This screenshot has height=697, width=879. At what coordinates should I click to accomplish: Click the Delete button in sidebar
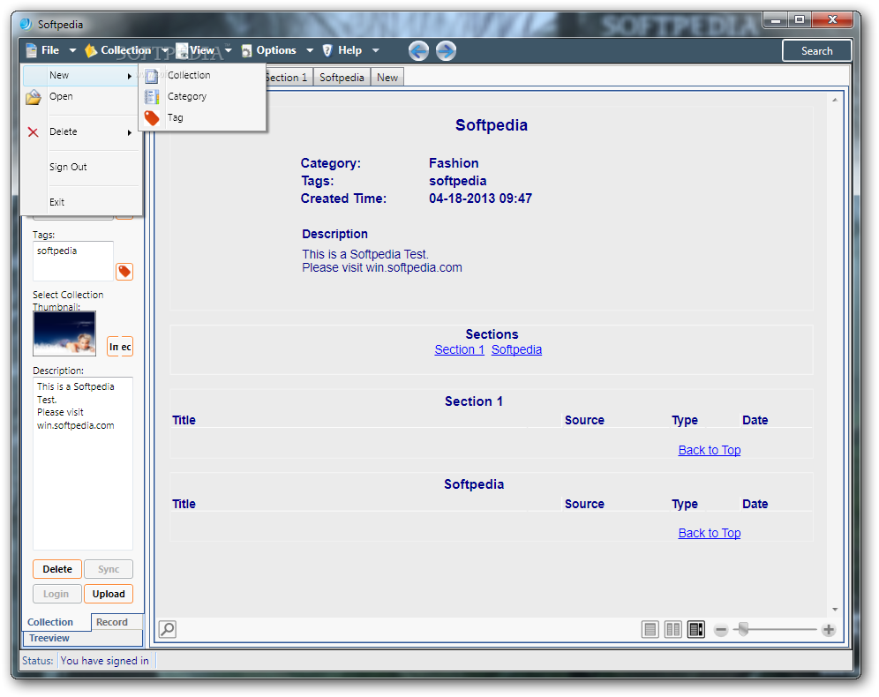[x=57, y=569]
